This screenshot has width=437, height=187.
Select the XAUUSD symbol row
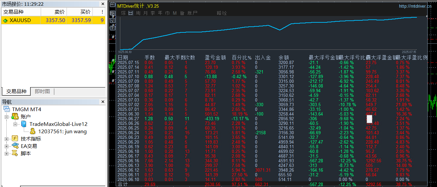pyautogui.click(x=53, y=20)
